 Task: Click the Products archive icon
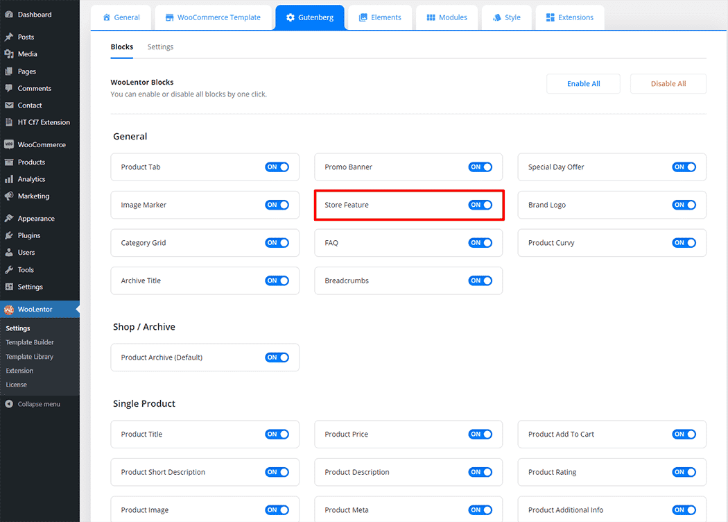pyautogui.click(x=9, y=162)
